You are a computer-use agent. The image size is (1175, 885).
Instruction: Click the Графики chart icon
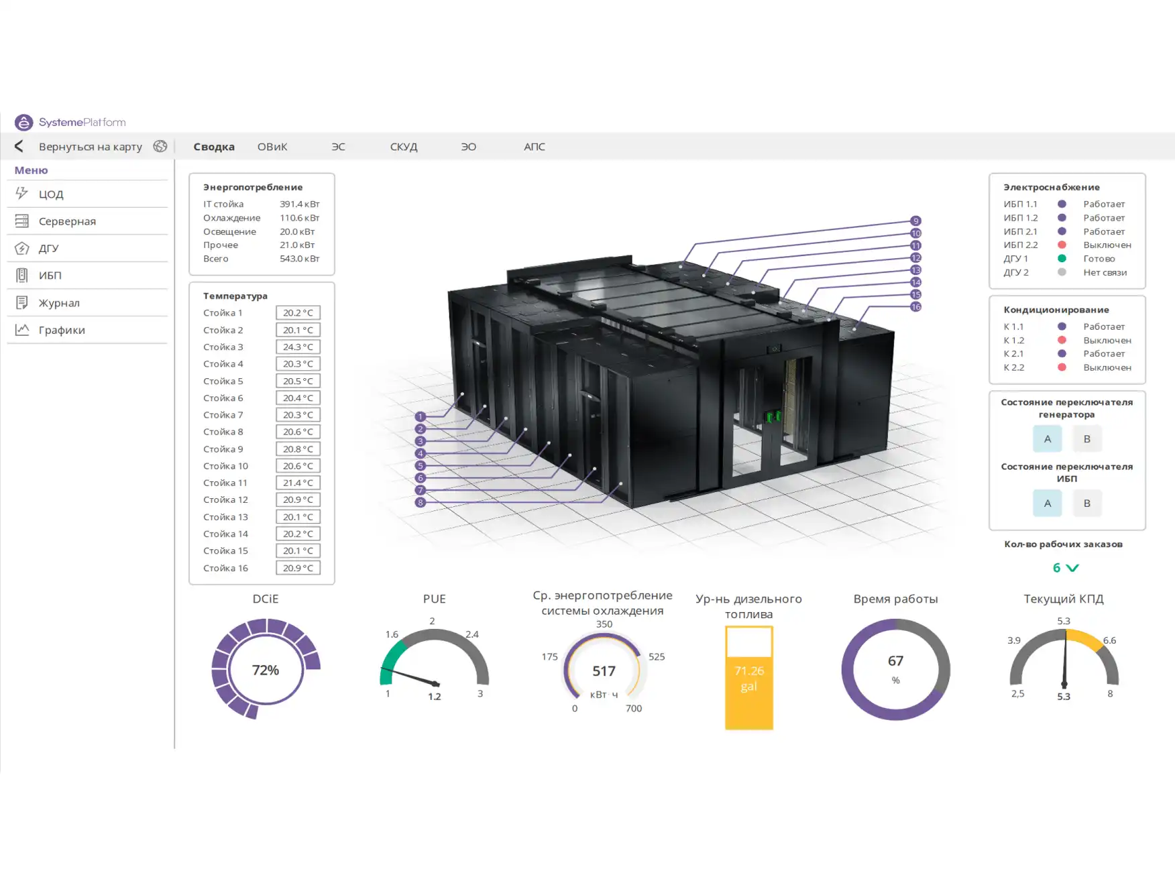[21, 330]
